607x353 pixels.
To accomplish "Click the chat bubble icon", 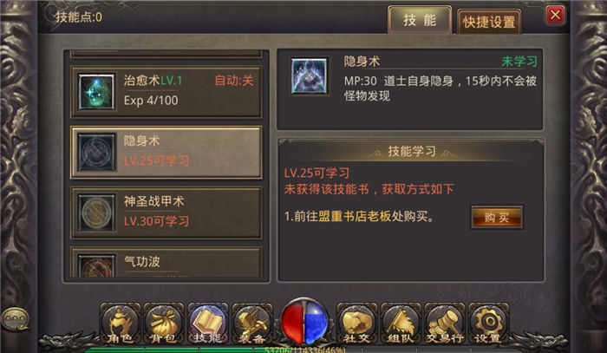I will pos(16,320).
